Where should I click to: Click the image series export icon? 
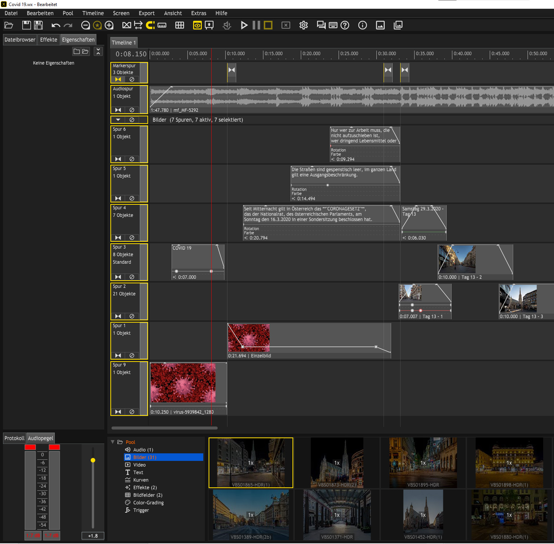[398, 25]
